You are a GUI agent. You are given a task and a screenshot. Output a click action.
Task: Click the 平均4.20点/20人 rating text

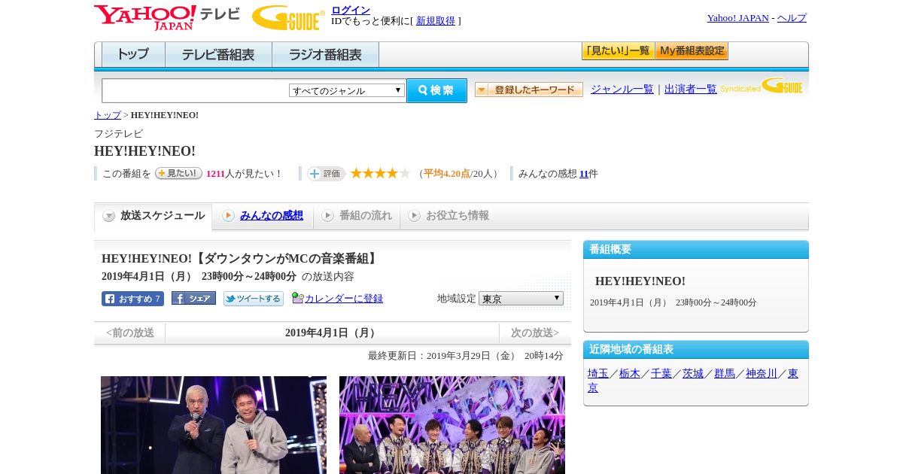458,173
